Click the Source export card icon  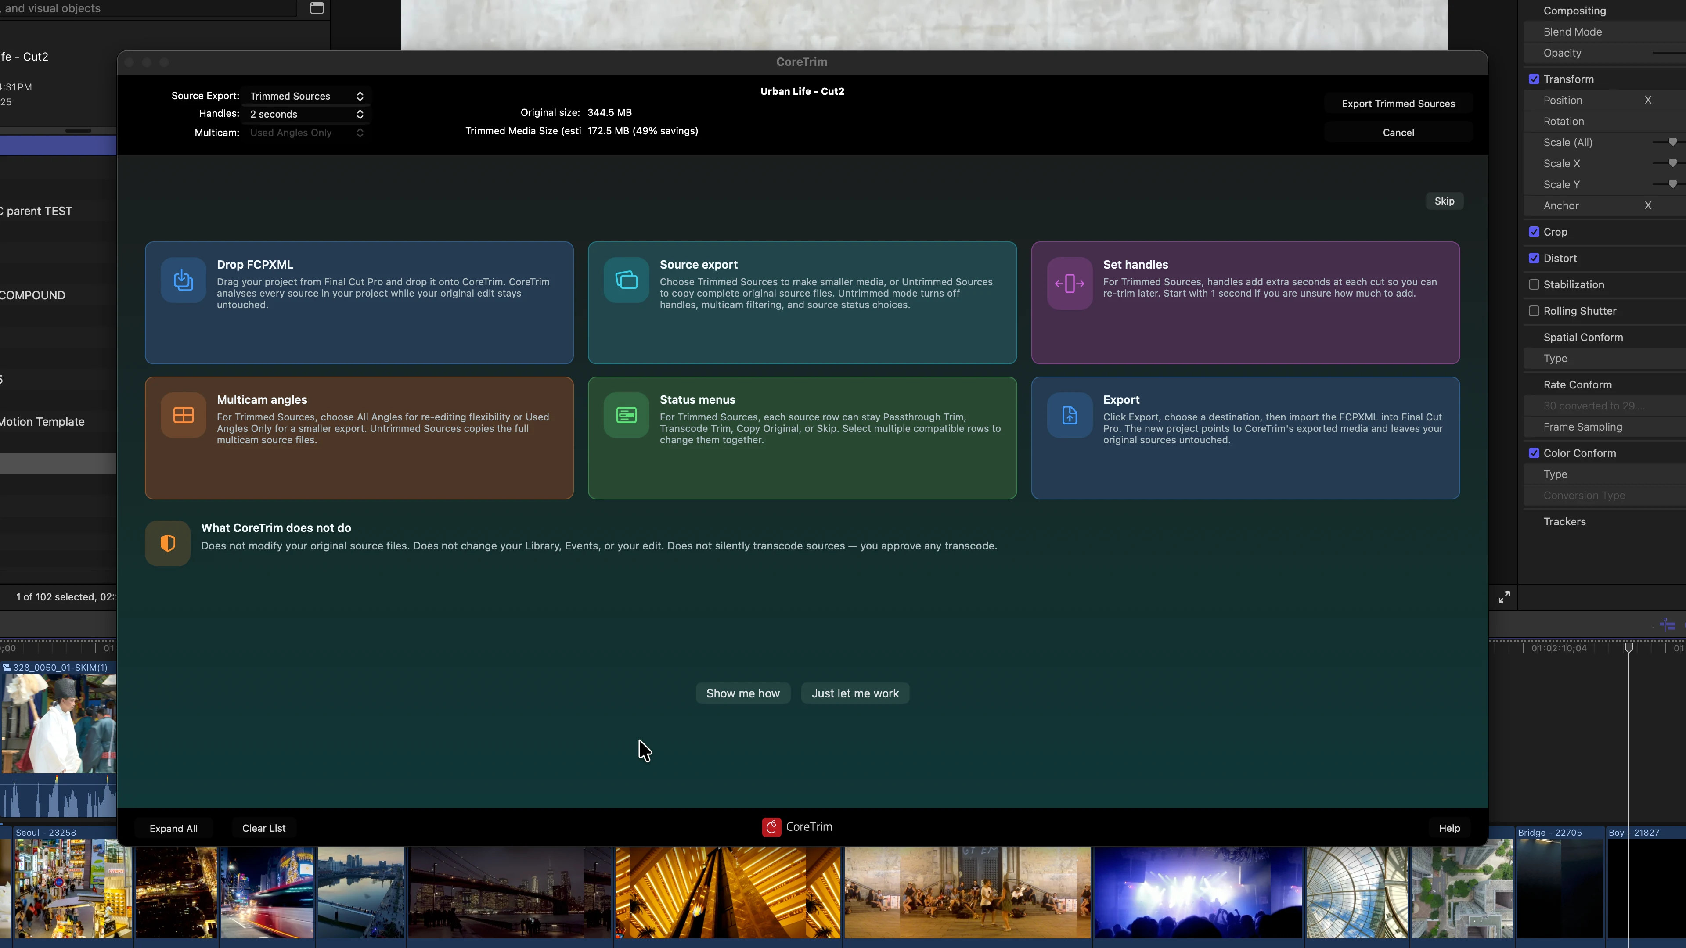tap(627, 280)
